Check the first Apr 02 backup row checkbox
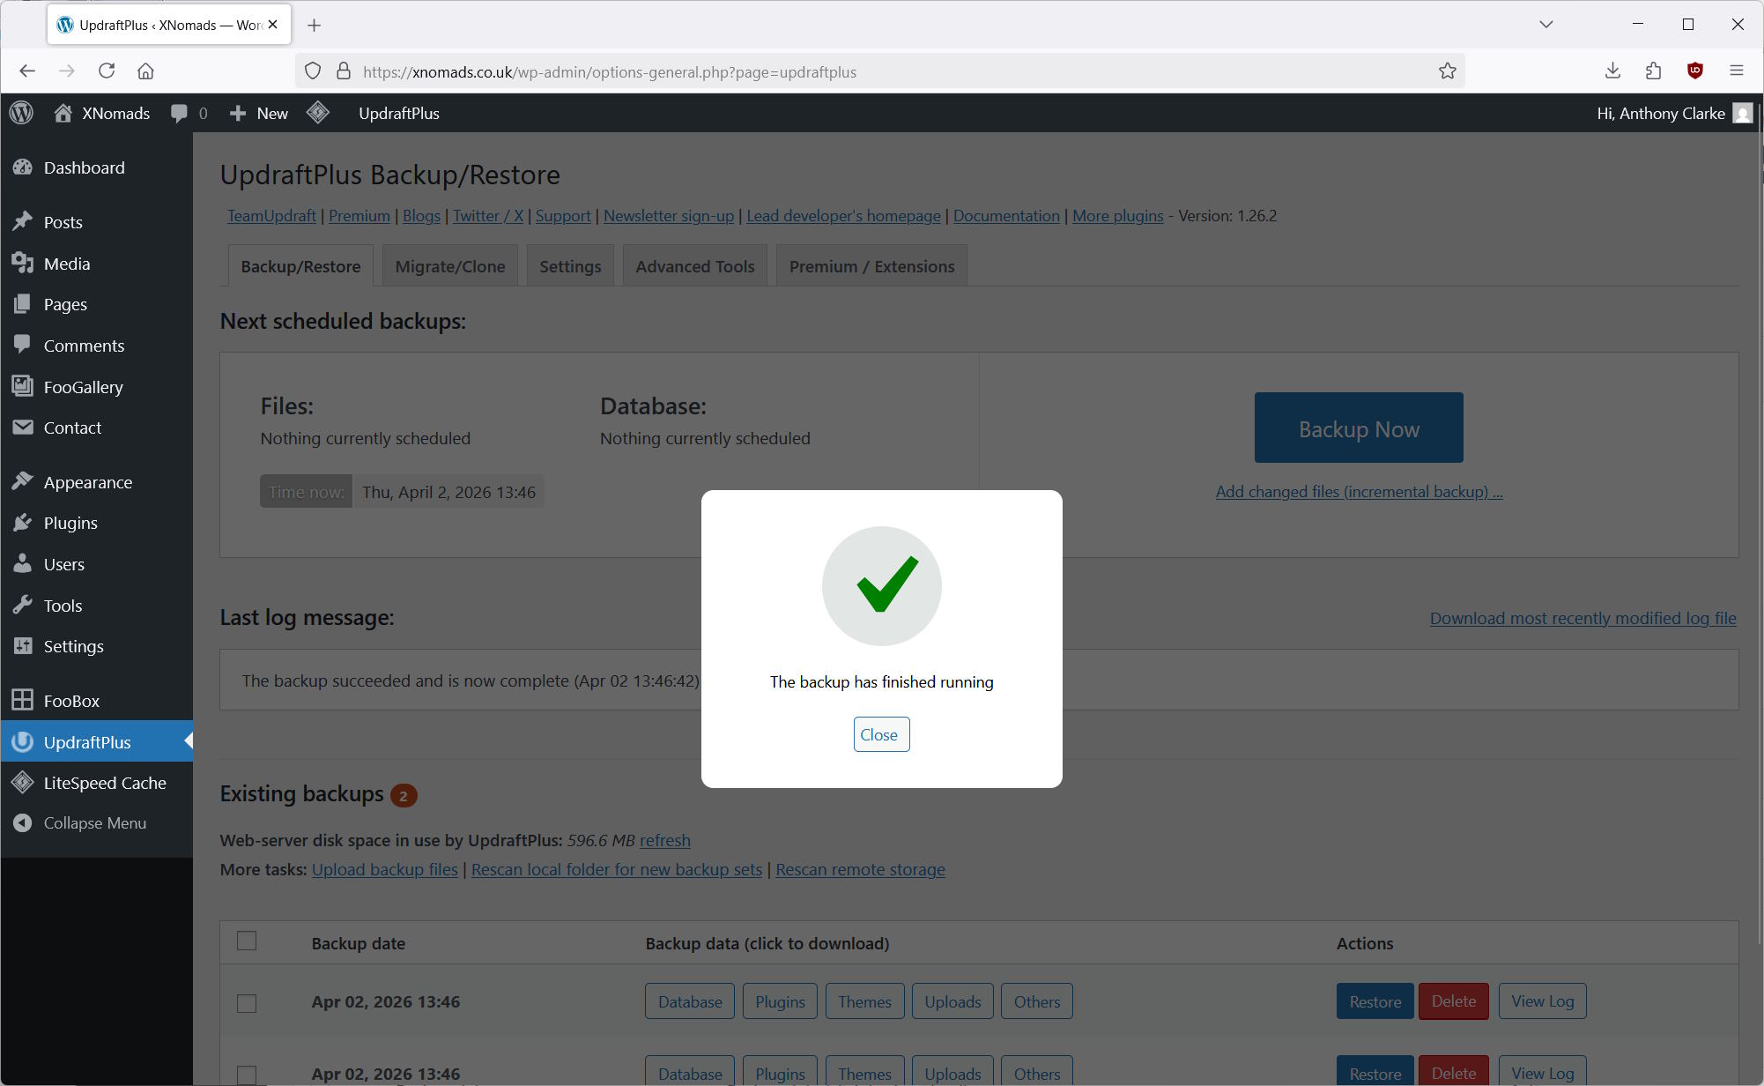Image resolution: width=1764 pixels, height=1086 pixels. pos(247,1003)
